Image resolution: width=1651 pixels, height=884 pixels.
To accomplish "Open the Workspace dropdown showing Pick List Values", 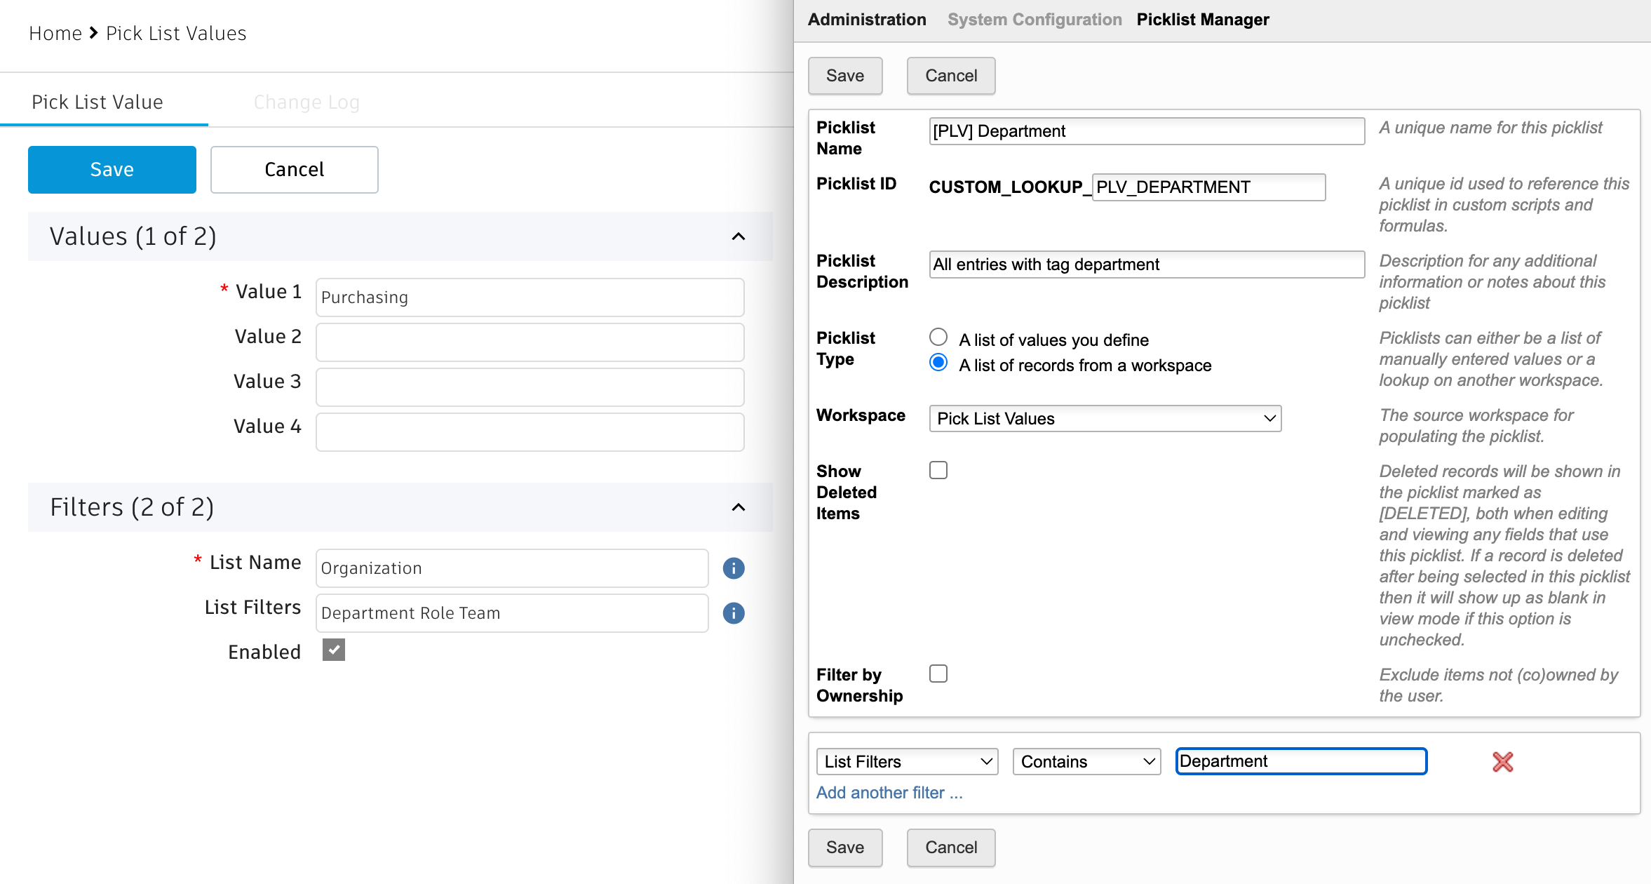I will [1105, 418].
